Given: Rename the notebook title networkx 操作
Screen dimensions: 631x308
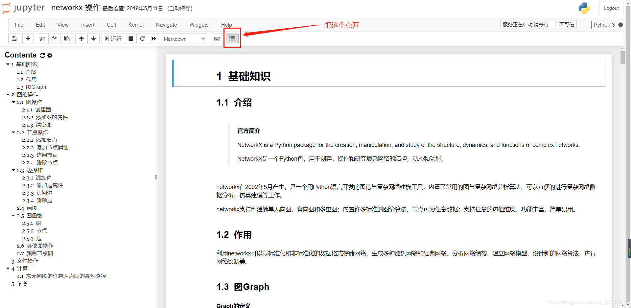Looking at the screenshot, I should pyautogui.click(x=76, y=8).
